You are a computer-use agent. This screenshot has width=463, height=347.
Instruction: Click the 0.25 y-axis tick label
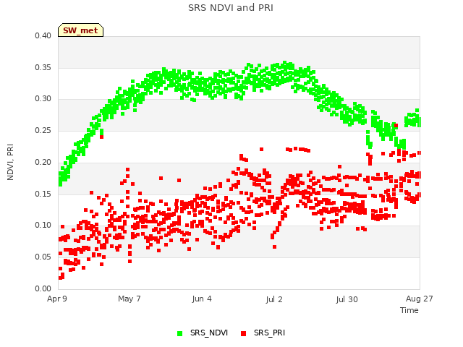(43, 130)
